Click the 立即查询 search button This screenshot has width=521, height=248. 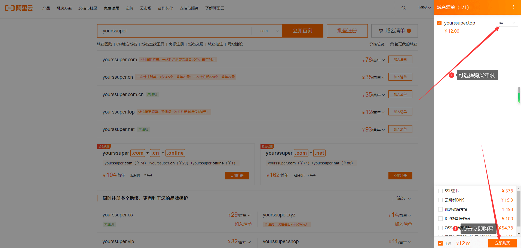303,31
